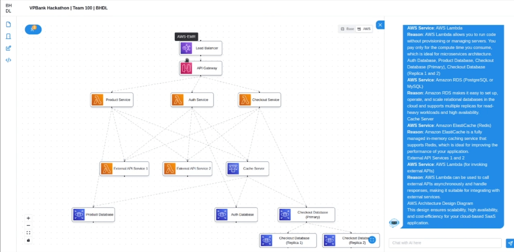Click the document icon in left sidebar
Viewport: 514px width, 252px height.
pos(8,24)
